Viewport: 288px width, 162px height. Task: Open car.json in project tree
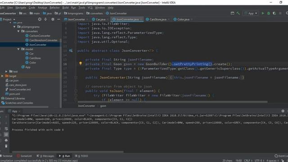[12, 81]
